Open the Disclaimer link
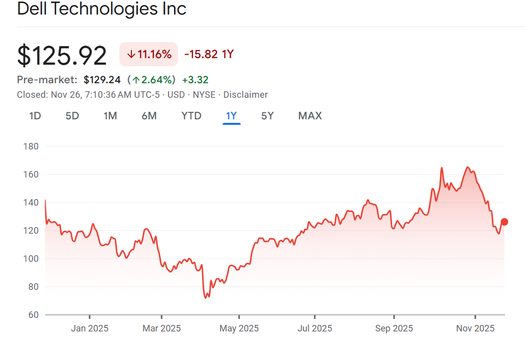The height and width of the screenshot is (349, 525). pos(245,95)
